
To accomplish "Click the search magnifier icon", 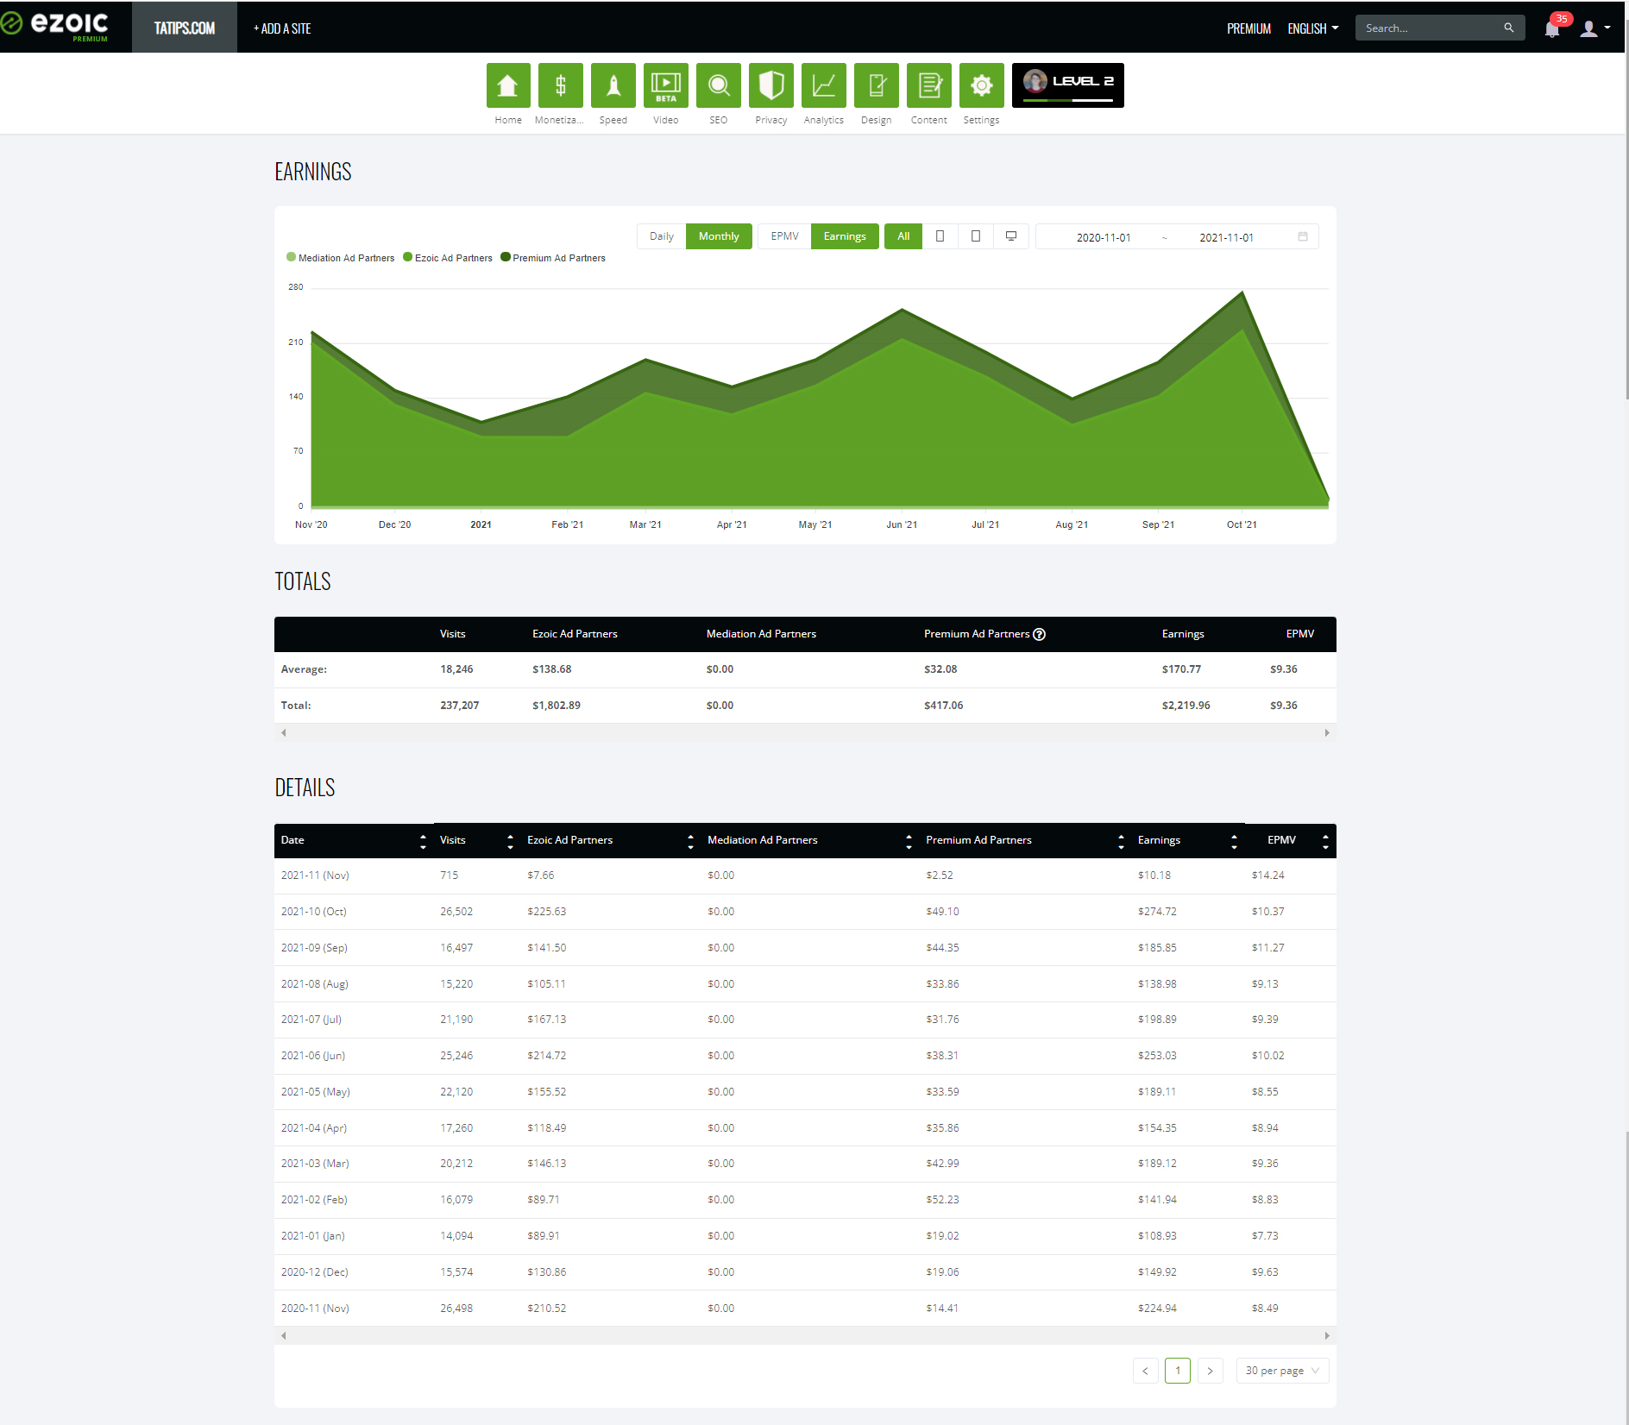I will 1509,28.
